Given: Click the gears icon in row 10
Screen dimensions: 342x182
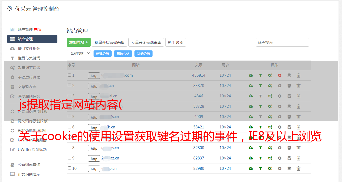Looking at the screenshot, I should pos(270,168).
